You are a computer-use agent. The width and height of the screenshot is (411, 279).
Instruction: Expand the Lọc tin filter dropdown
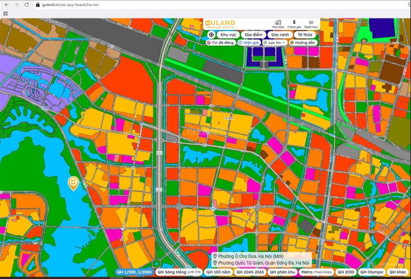pos(274,43)
